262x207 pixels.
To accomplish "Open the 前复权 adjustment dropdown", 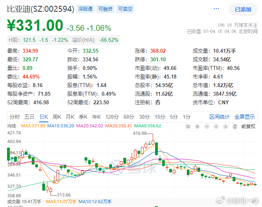I will (x=248, y=127).
